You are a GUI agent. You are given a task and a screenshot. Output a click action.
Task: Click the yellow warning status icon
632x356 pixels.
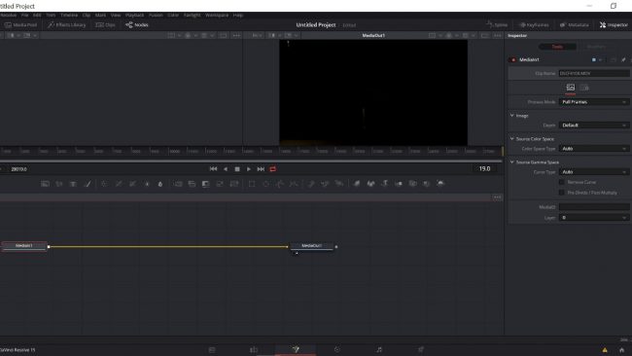pyautogui.click(x=605, y=350)
